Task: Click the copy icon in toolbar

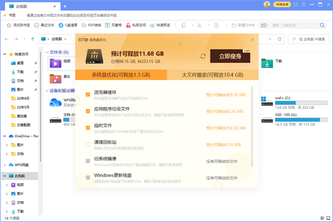Action: [184, 25]
